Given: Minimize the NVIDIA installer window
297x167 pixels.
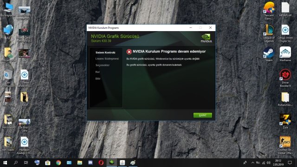Looking at the screenshot, I should [191, 28].
